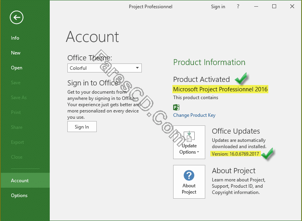Click the Project app icon under product contains
Viewport: 302px width, 221px height.
click(x=176, y=107)
